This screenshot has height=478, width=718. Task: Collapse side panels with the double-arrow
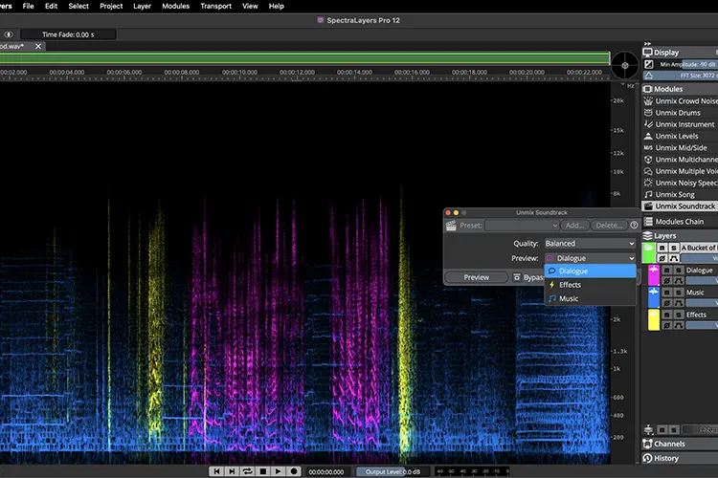click(647, 43)
